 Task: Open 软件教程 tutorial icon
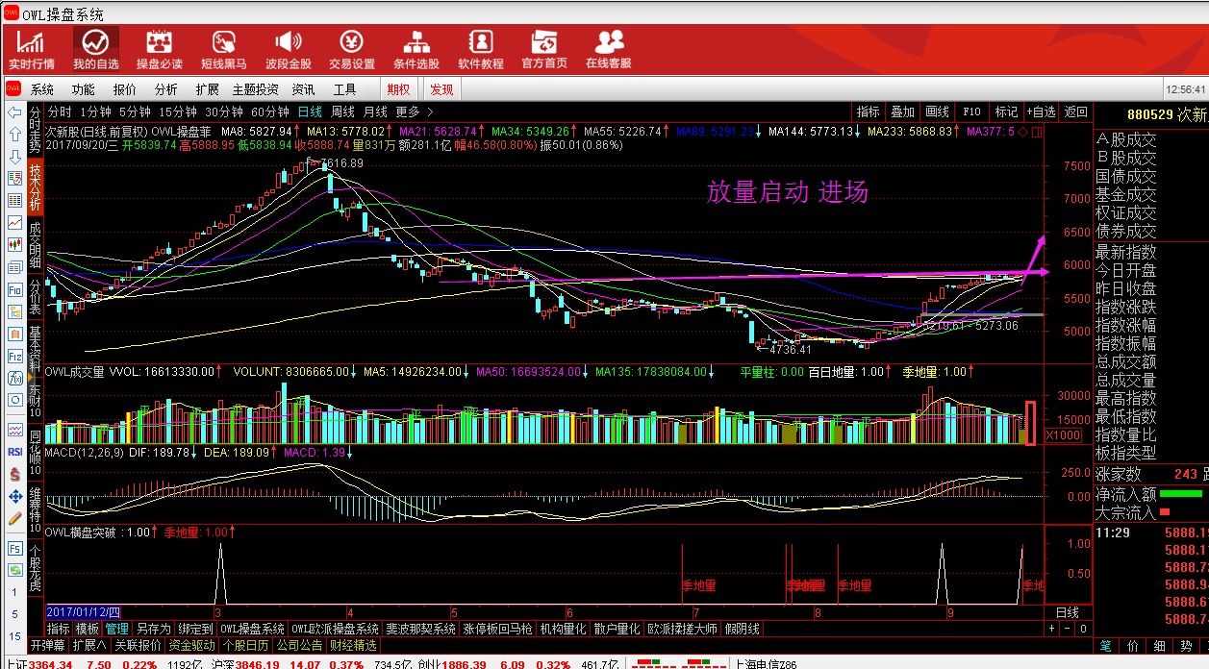click(480, 50)
